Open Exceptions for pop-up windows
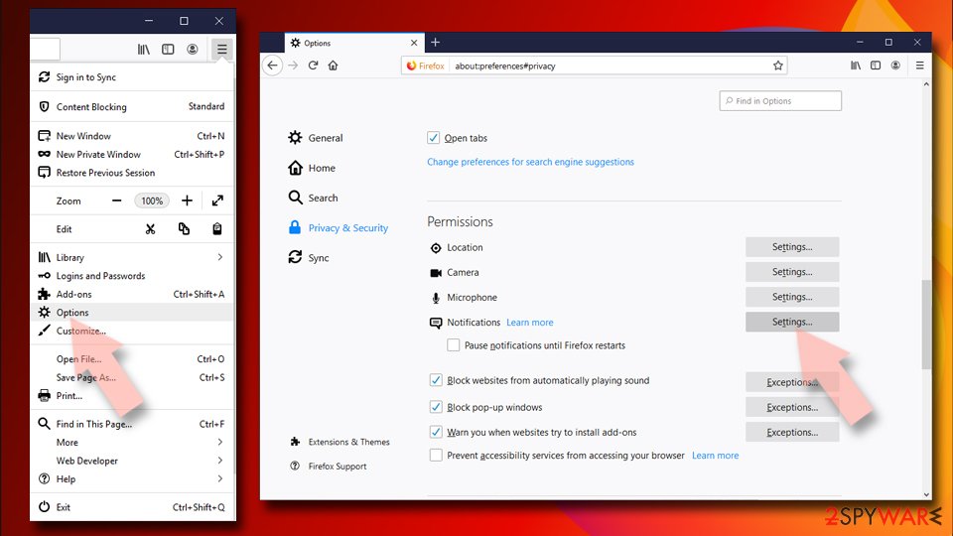Screen dimensions: 953x536 click(792, 407)
